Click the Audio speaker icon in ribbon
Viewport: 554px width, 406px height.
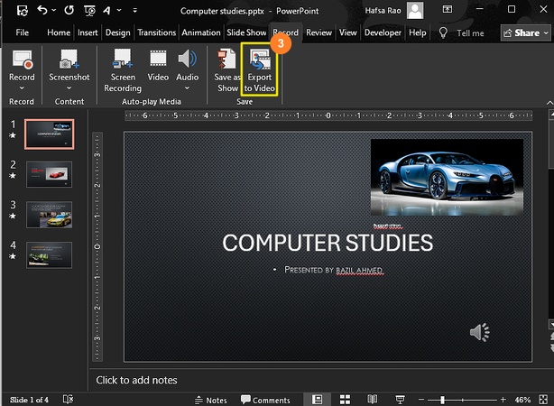pos(188,59)
